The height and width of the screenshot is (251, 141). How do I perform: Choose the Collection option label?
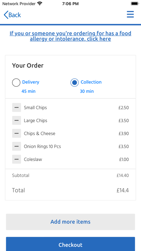91,82
